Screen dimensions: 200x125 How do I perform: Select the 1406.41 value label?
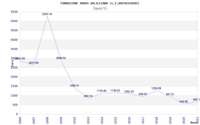74,85
